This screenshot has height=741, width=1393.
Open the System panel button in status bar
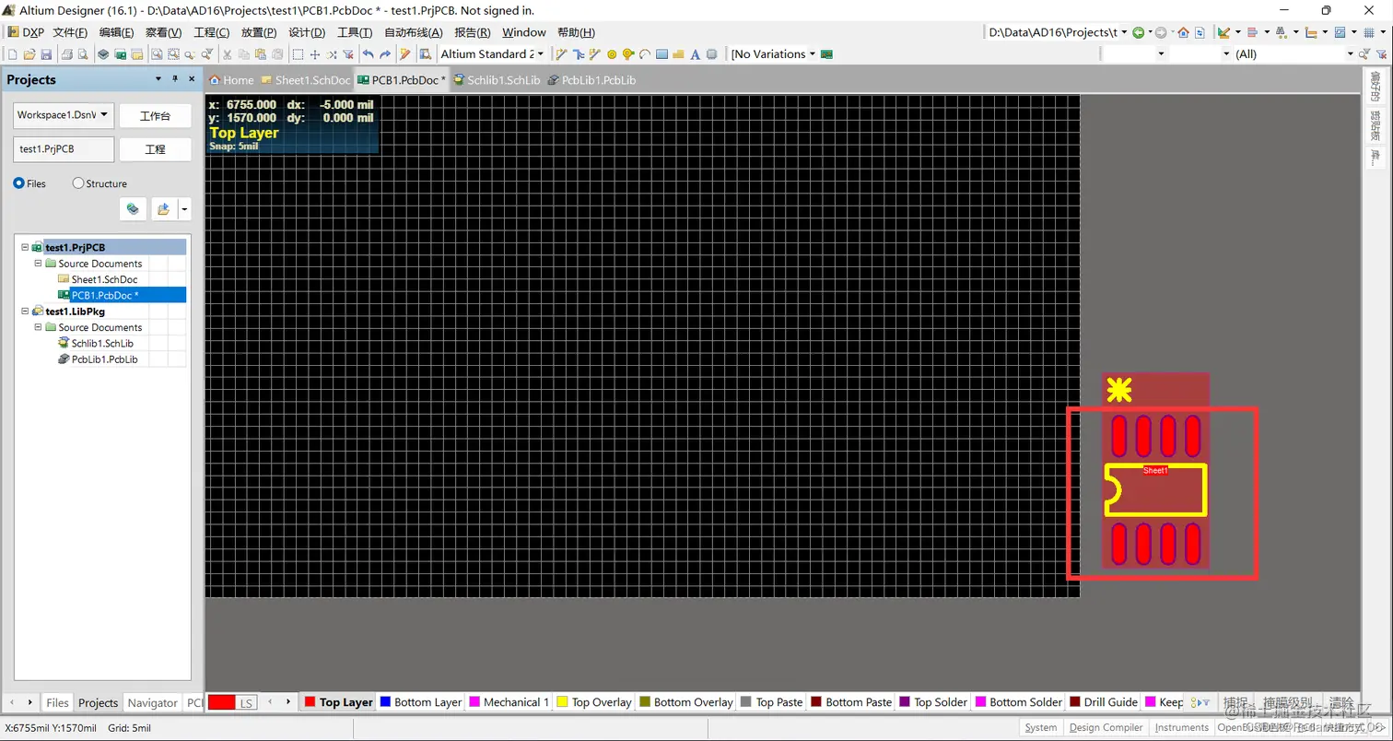click(x=1041, y=727)
